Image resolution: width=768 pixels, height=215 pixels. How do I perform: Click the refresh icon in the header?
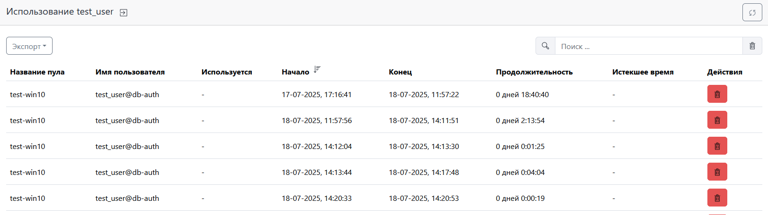(752, 13)
